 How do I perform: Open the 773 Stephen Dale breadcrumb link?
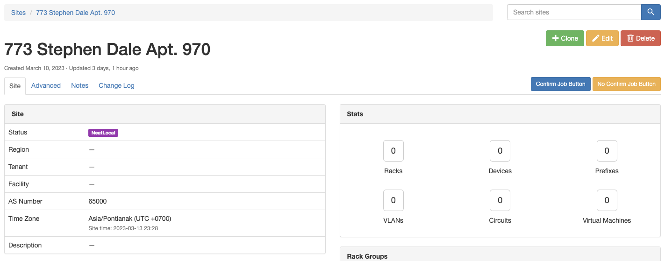(75, 13)
